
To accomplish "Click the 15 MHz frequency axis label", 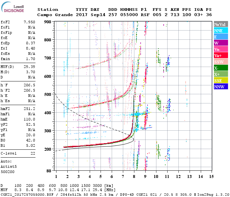I will click(211, 177).
